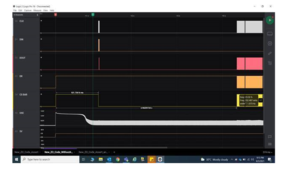Select the DR channel label
282x169 pixels.
pos(21,76)
